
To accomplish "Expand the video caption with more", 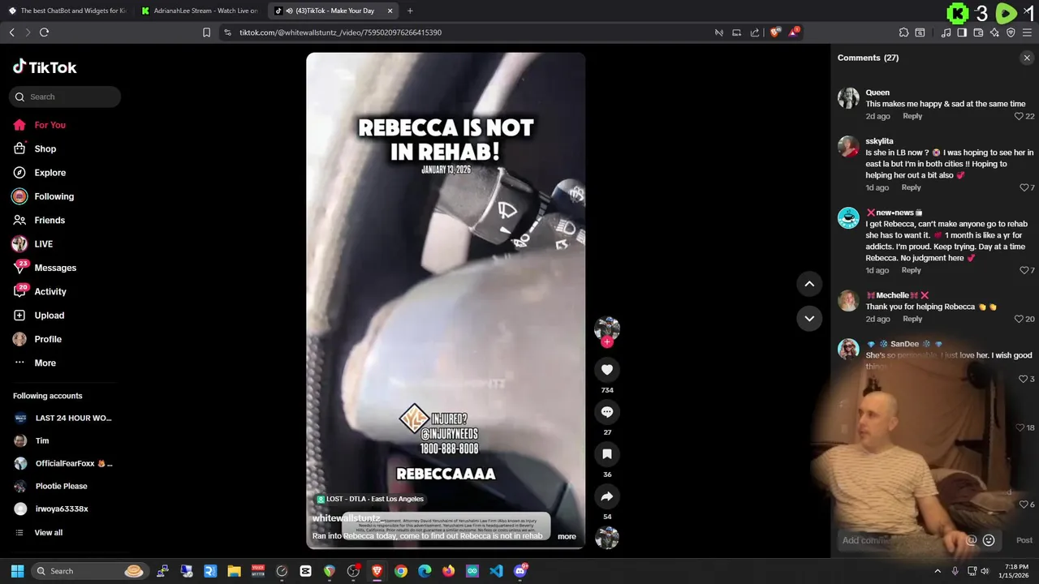I will click(567, 536).
